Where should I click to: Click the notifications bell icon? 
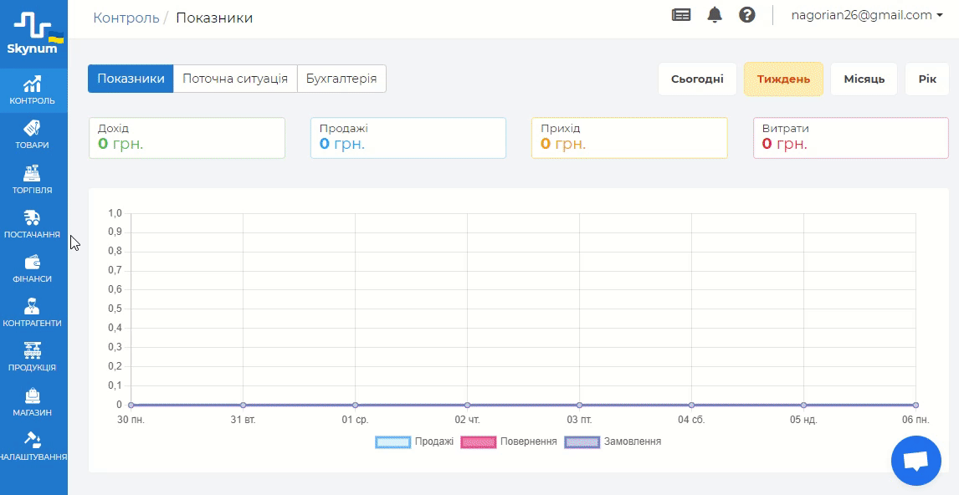point(715,15)
